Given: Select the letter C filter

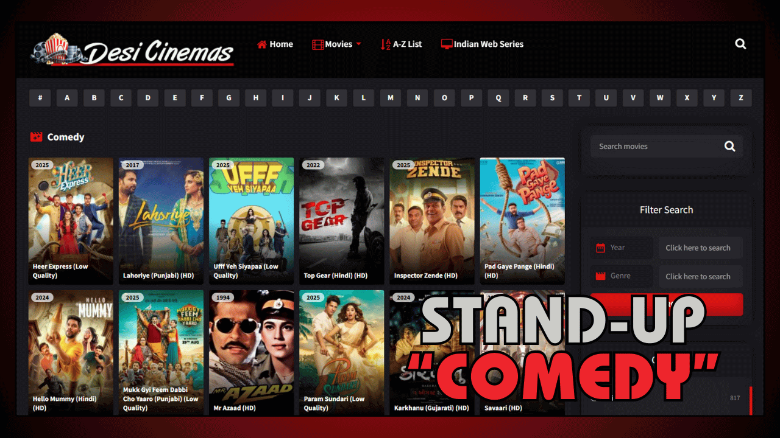Looking at the screenshot, I should click(121, 98).
